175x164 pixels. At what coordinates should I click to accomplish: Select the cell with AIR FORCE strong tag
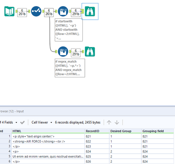click(48, 141)
